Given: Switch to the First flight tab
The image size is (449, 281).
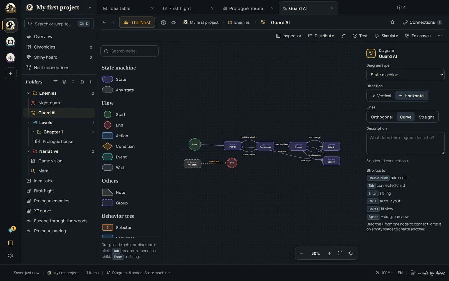Looking at the screenshot, I should coord(189,8).
